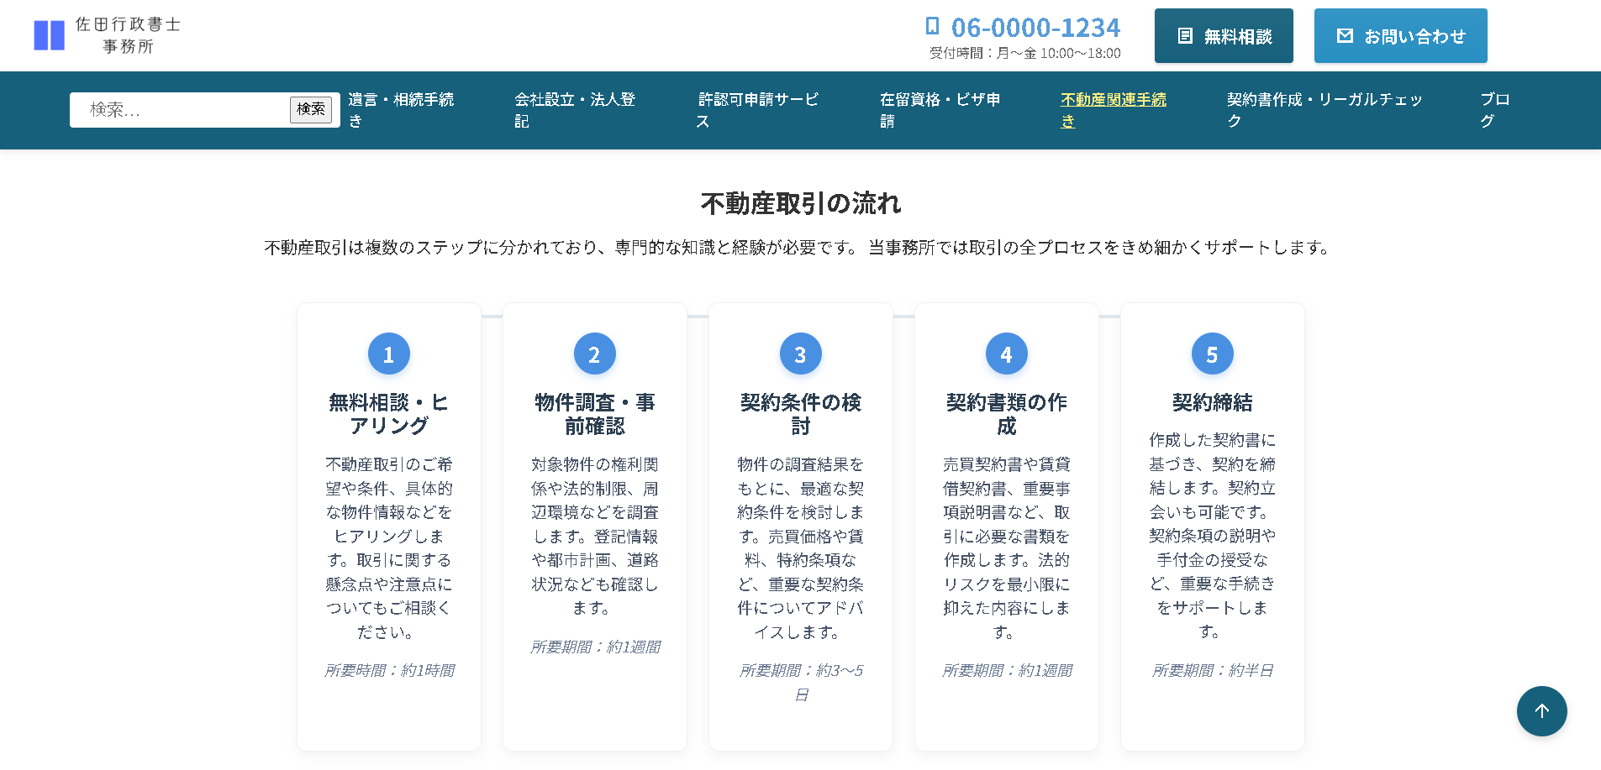Open the 無料相談 button

coord(1223,36)
